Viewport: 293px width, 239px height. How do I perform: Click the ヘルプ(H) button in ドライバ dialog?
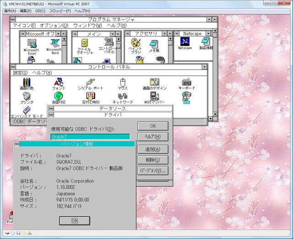(153, 137)
